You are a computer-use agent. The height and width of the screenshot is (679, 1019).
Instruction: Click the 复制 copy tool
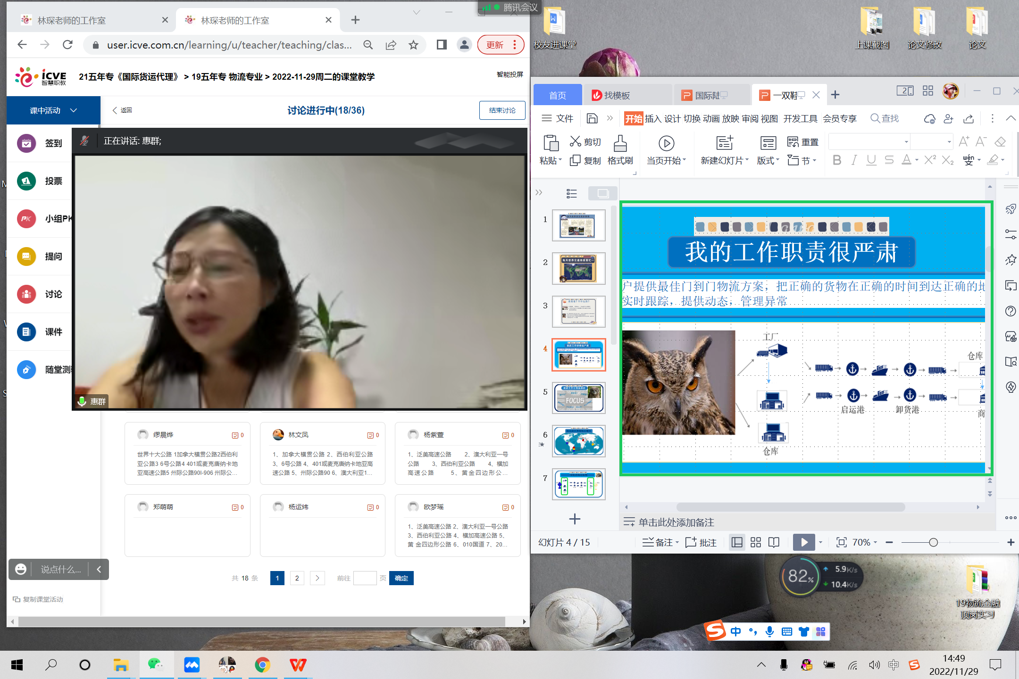(585, 160)
